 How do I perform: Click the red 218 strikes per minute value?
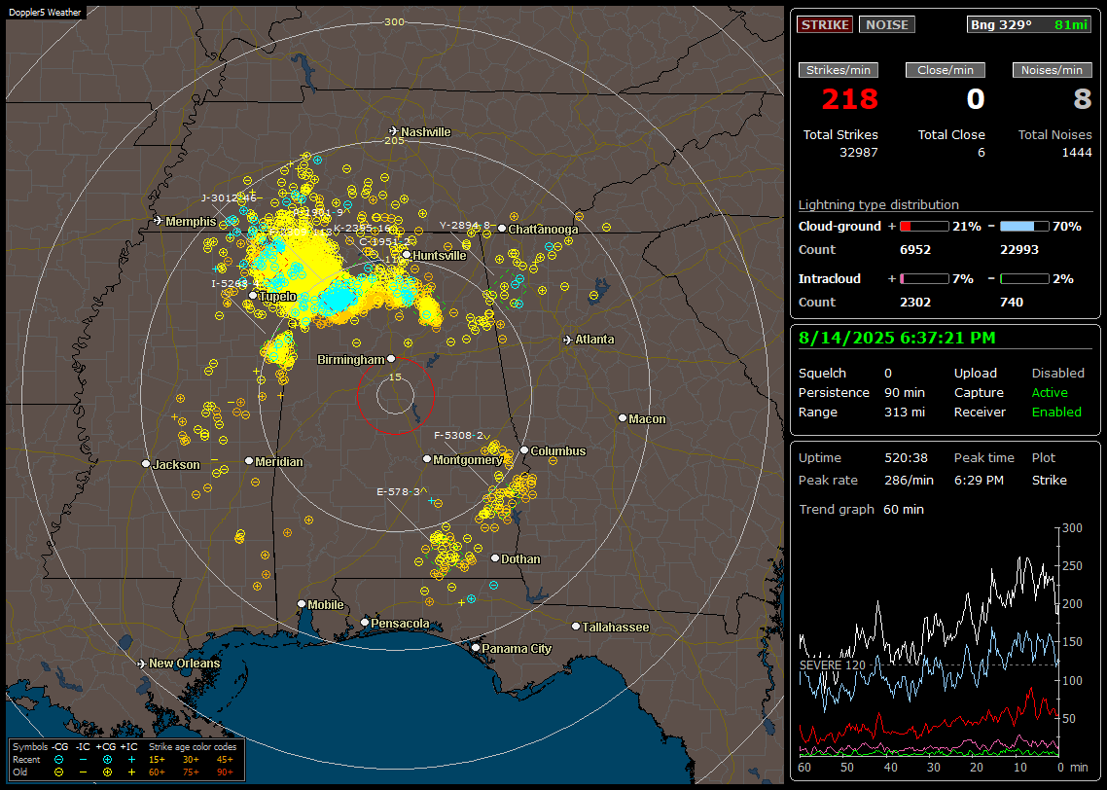(x=850, y=99)
